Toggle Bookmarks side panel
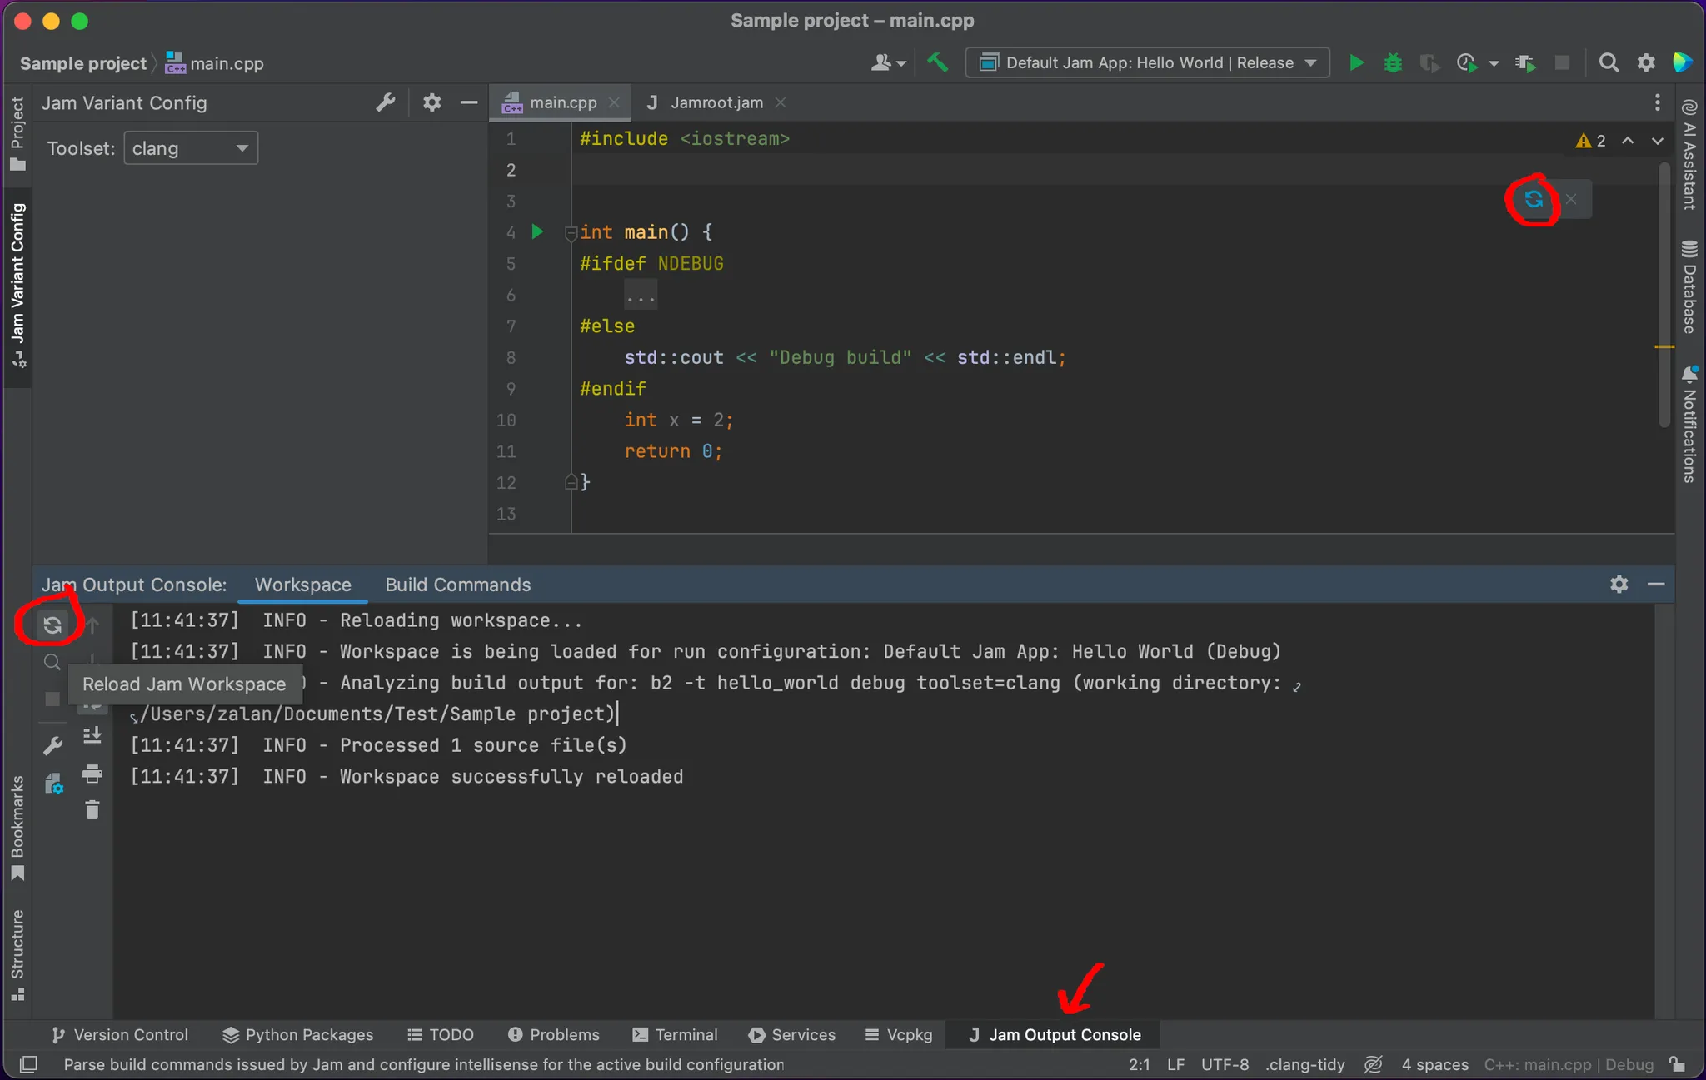 click(17, 828)
